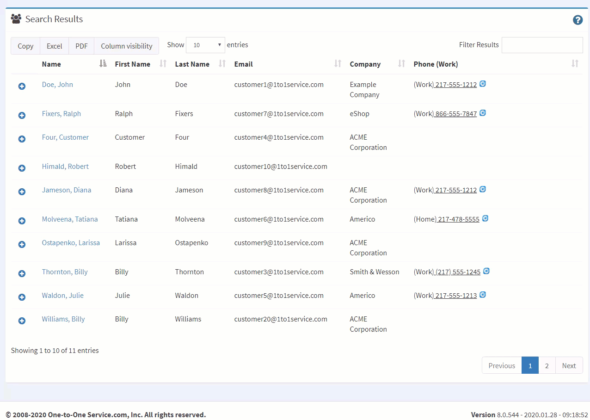
Task: Open the Jameson, Diana contact link
Action: pyautogui.click(x=67, y=190)
